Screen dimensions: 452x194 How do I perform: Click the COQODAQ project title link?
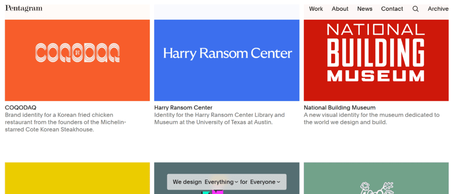(x=21, y=108)
